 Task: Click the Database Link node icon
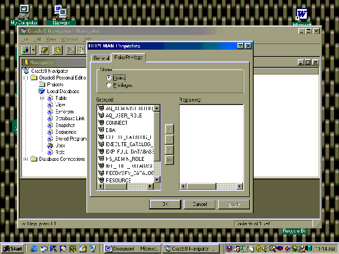pyautogui.click(x=50, y=119)
